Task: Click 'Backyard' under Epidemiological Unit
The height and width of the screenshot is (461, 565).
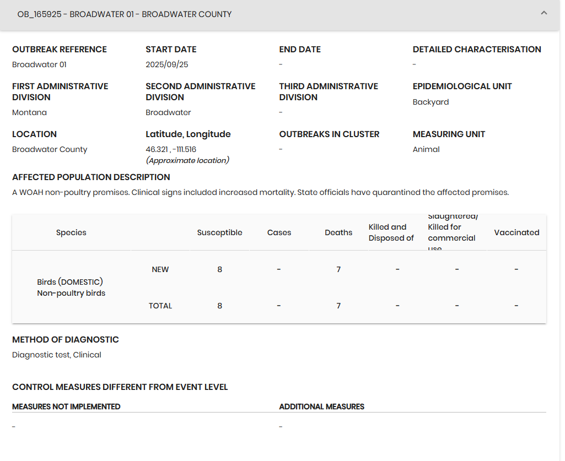Action: pyautogui.click(x=431, y=102)
